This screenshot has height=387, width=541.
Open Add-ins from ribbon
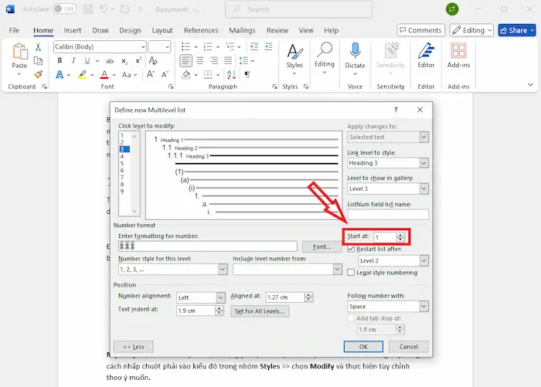click(x=459, y=54)
